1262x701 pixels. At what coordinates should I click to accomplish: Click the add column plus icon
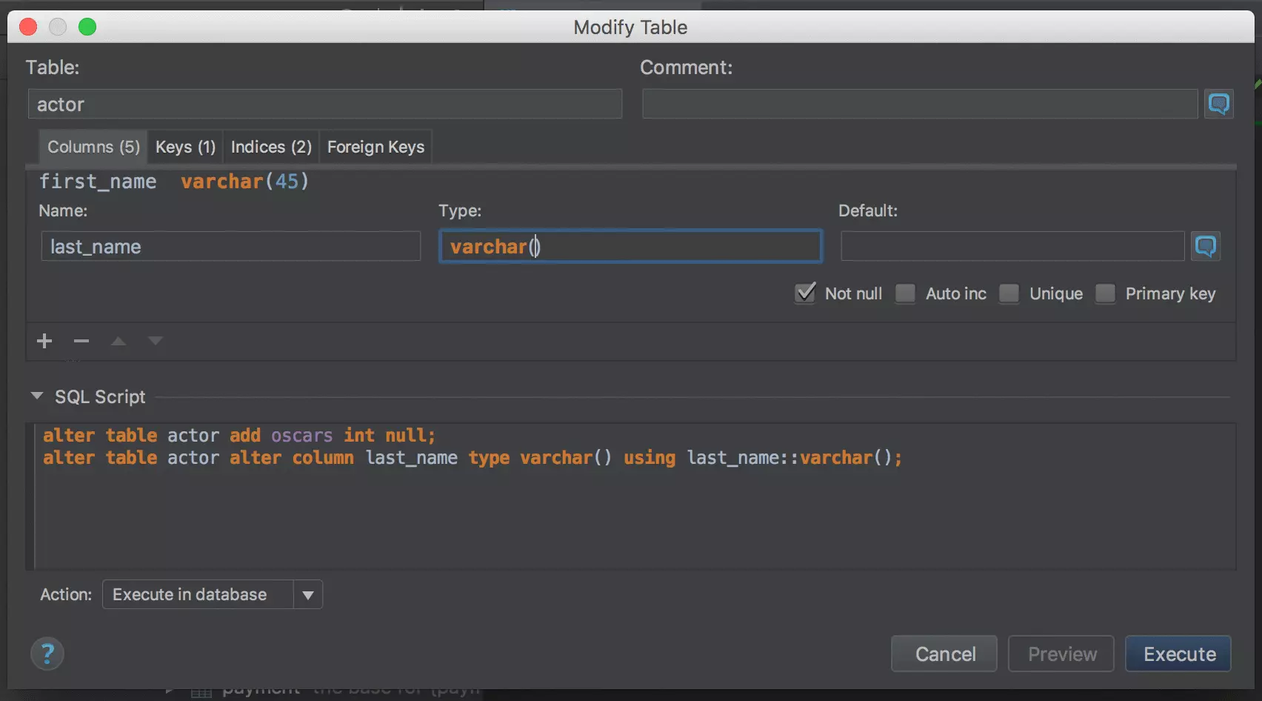44,341
